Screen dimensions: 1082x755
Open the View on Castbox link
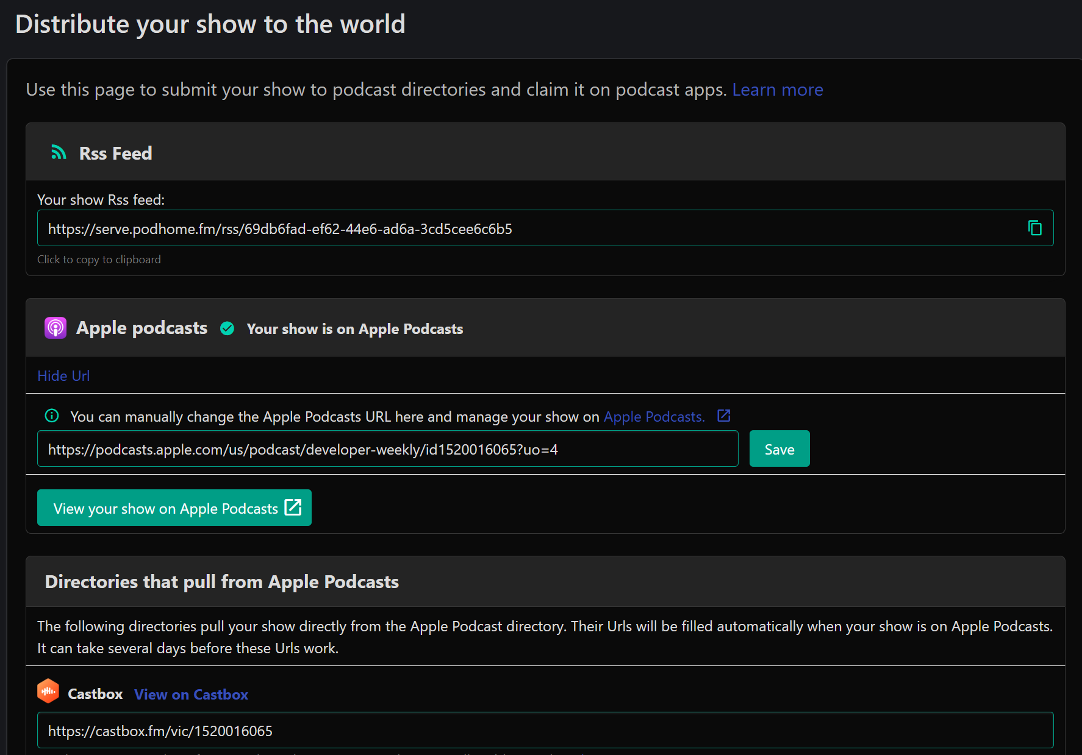coord(191,694)
